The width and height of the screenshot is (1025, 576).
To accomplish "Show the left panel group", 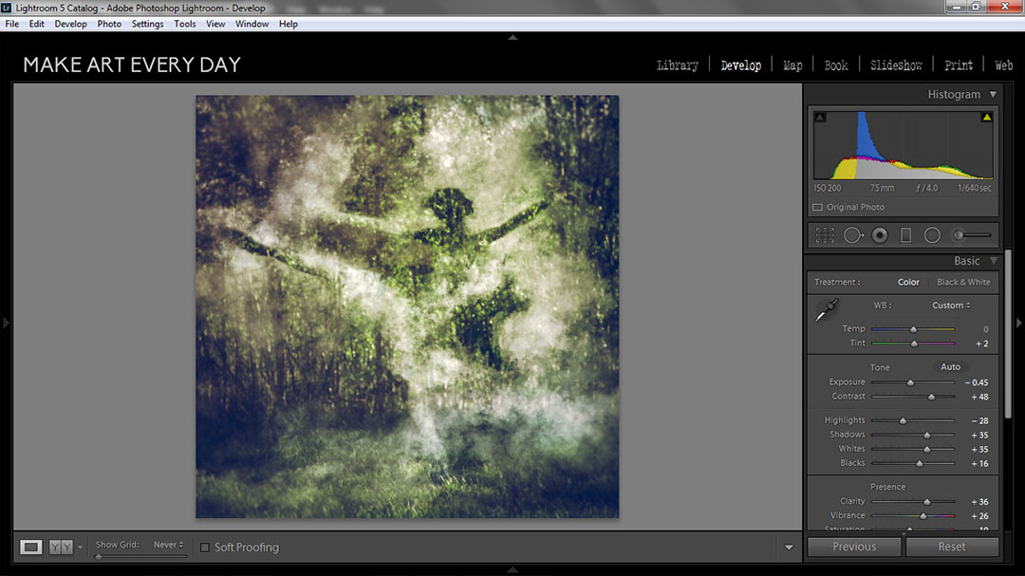I will coord(6,323).
